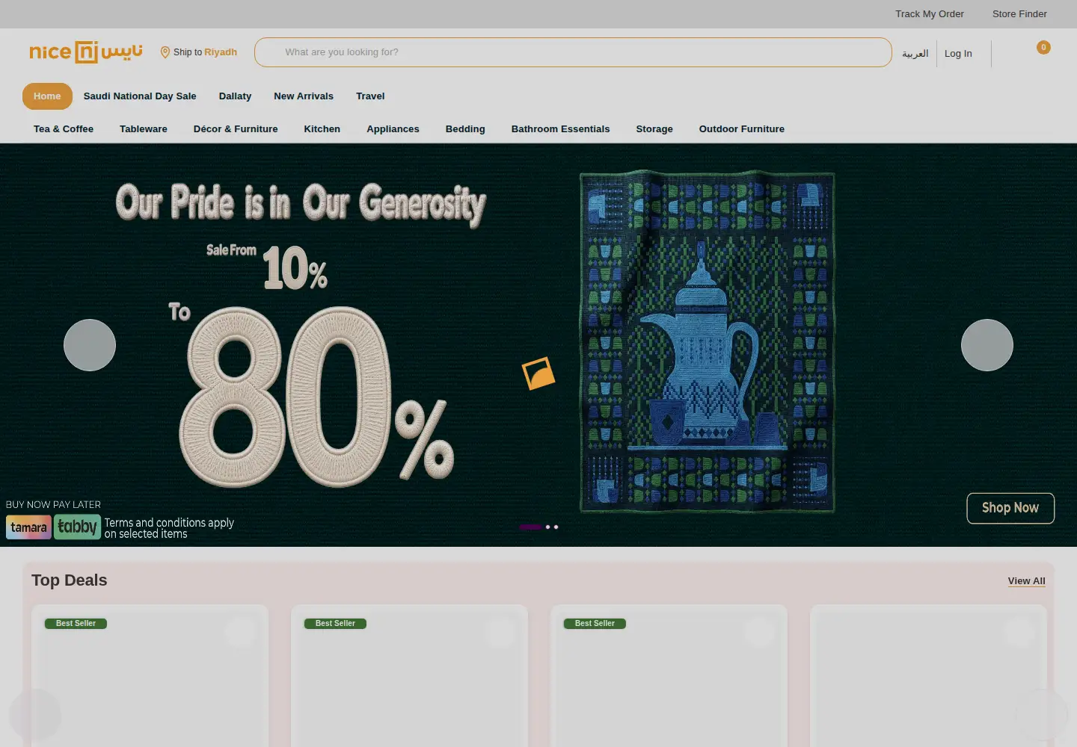Open Appliances category

[393, 129]
